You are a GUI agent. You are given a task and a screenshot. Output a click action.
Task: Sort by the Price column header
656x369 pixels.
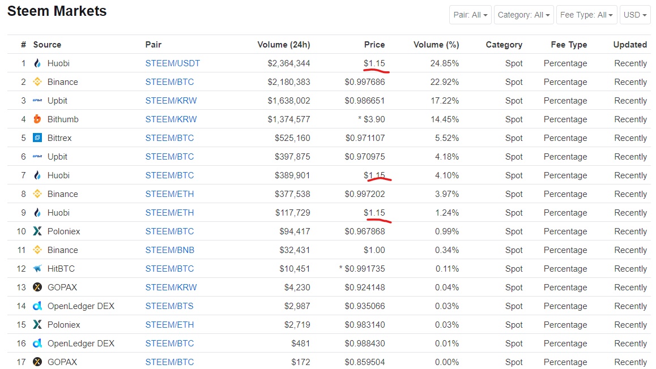374,44
